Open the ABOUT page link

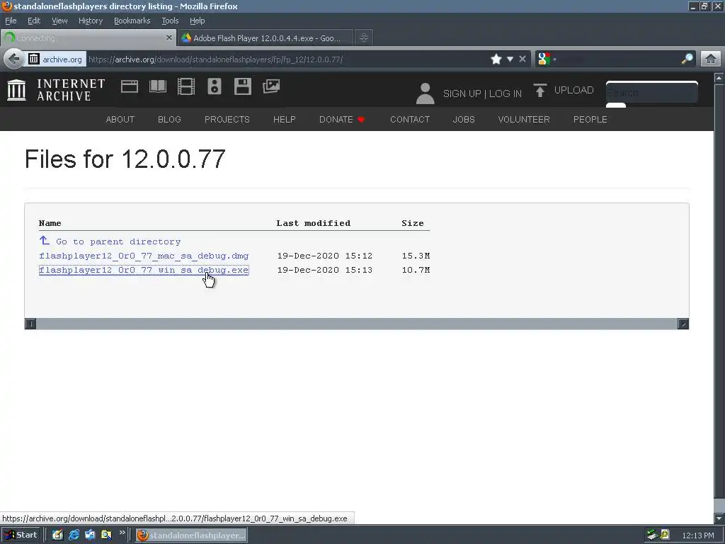[x=120, y=119]
